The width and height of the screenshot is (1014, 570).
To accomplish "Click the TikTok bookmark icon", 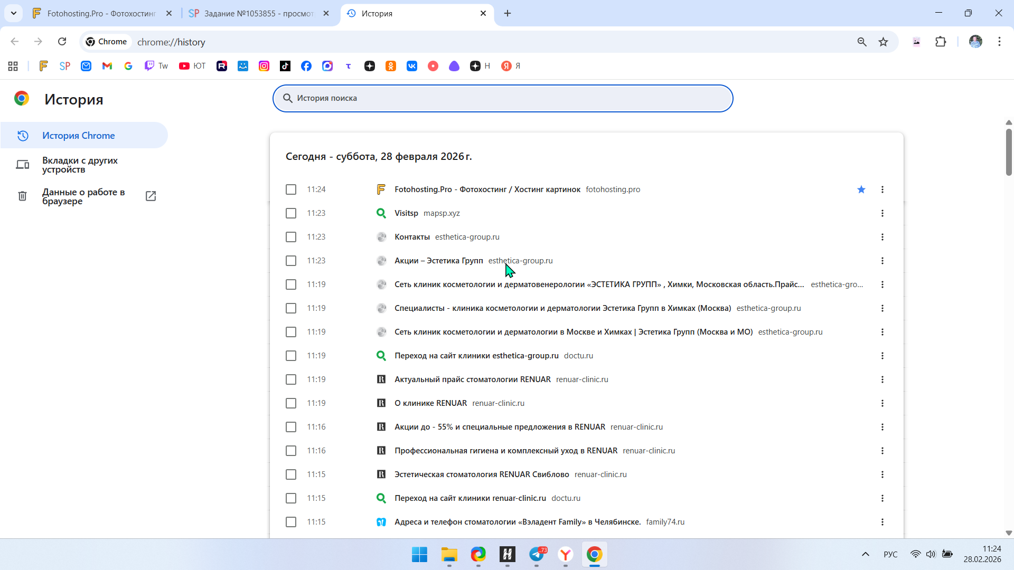I will click(x=285, y=66).
